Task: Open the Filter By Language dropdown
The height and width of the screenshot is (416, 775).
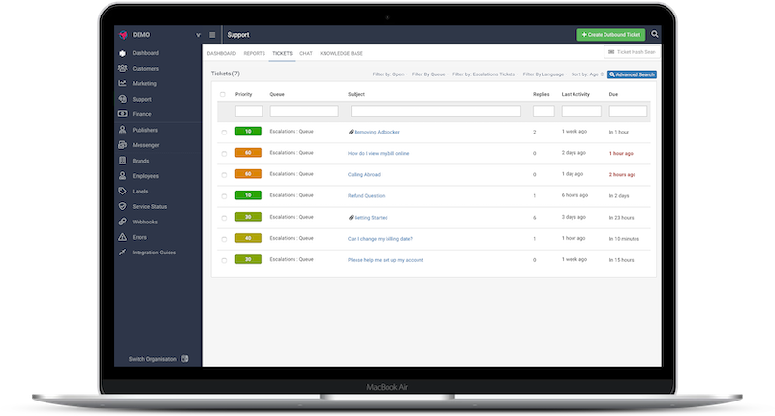Action: click(x=543, y=74)
